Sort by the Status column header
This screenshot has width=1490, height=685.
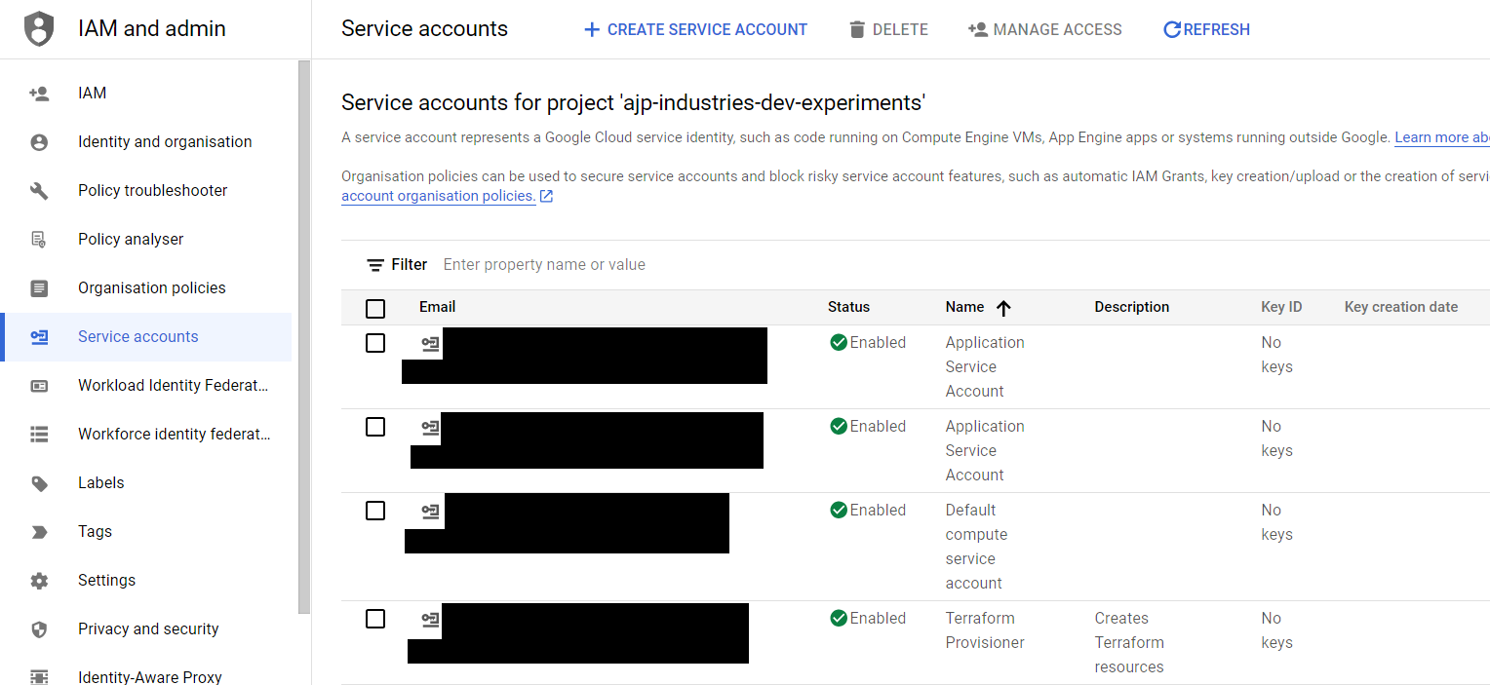pyautogui.click(x=848, y=307)
